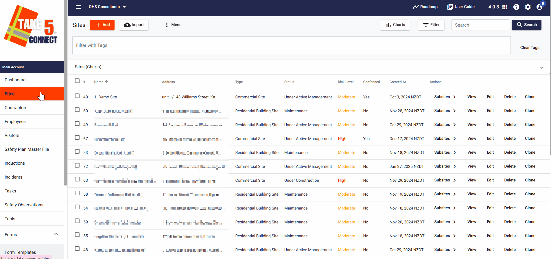Viewport: 551px width, 259px height.
Task: Click Delete for site 48
Action: coord(510,250)
